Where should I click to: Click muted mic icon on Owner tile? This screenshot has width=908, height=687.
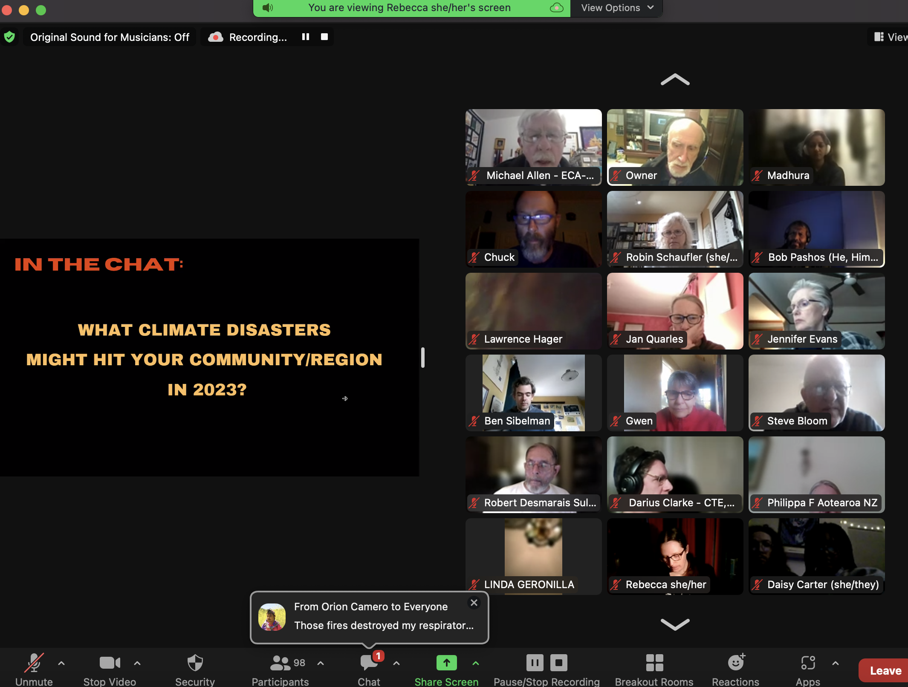coord(616,175)
